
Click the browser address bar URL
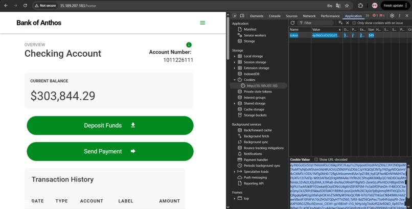[x=78, y=6]
